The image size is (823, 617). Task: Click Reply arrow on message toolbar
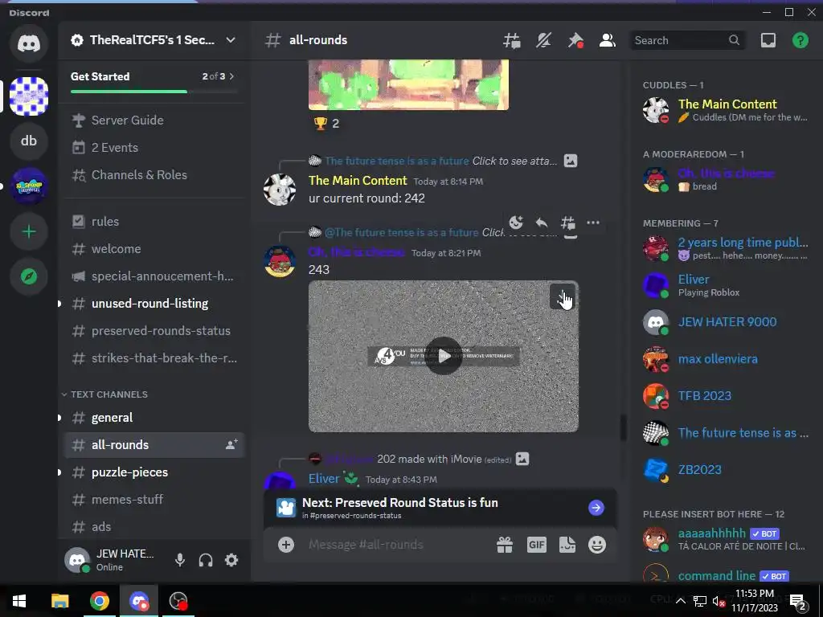pos(542,223)
